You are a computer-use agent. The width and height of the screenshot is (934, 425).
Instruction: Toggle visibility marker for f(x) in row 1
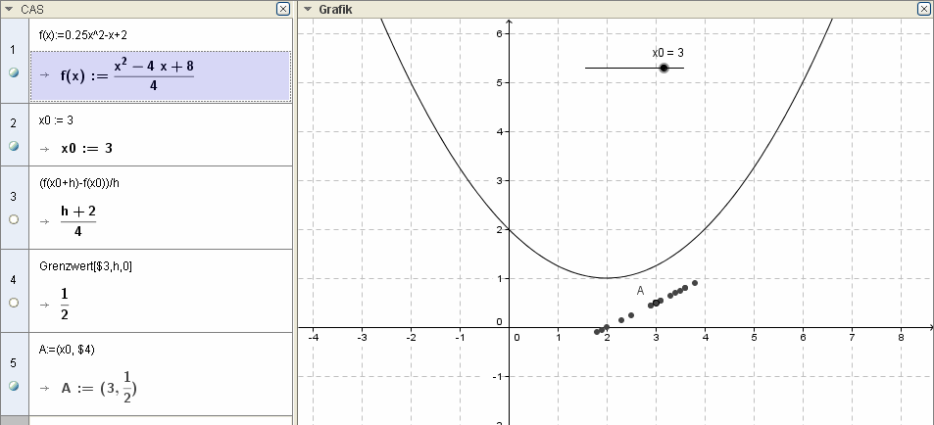click(x=14, y=73)
